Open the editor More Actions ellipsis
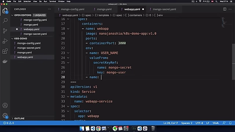Viewport: 235px width, 132px height. click(230, 9)
